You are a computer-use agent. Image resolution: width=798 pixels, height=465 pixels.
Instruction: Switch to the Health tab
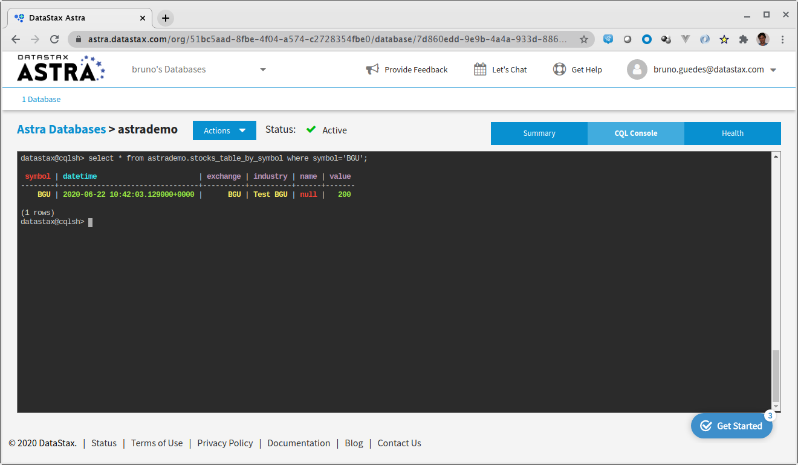733,133
